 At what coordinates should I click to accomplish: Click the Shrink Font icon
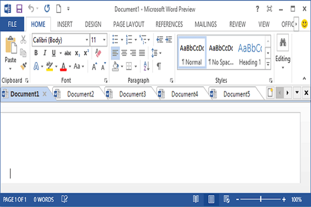(104, 66)
